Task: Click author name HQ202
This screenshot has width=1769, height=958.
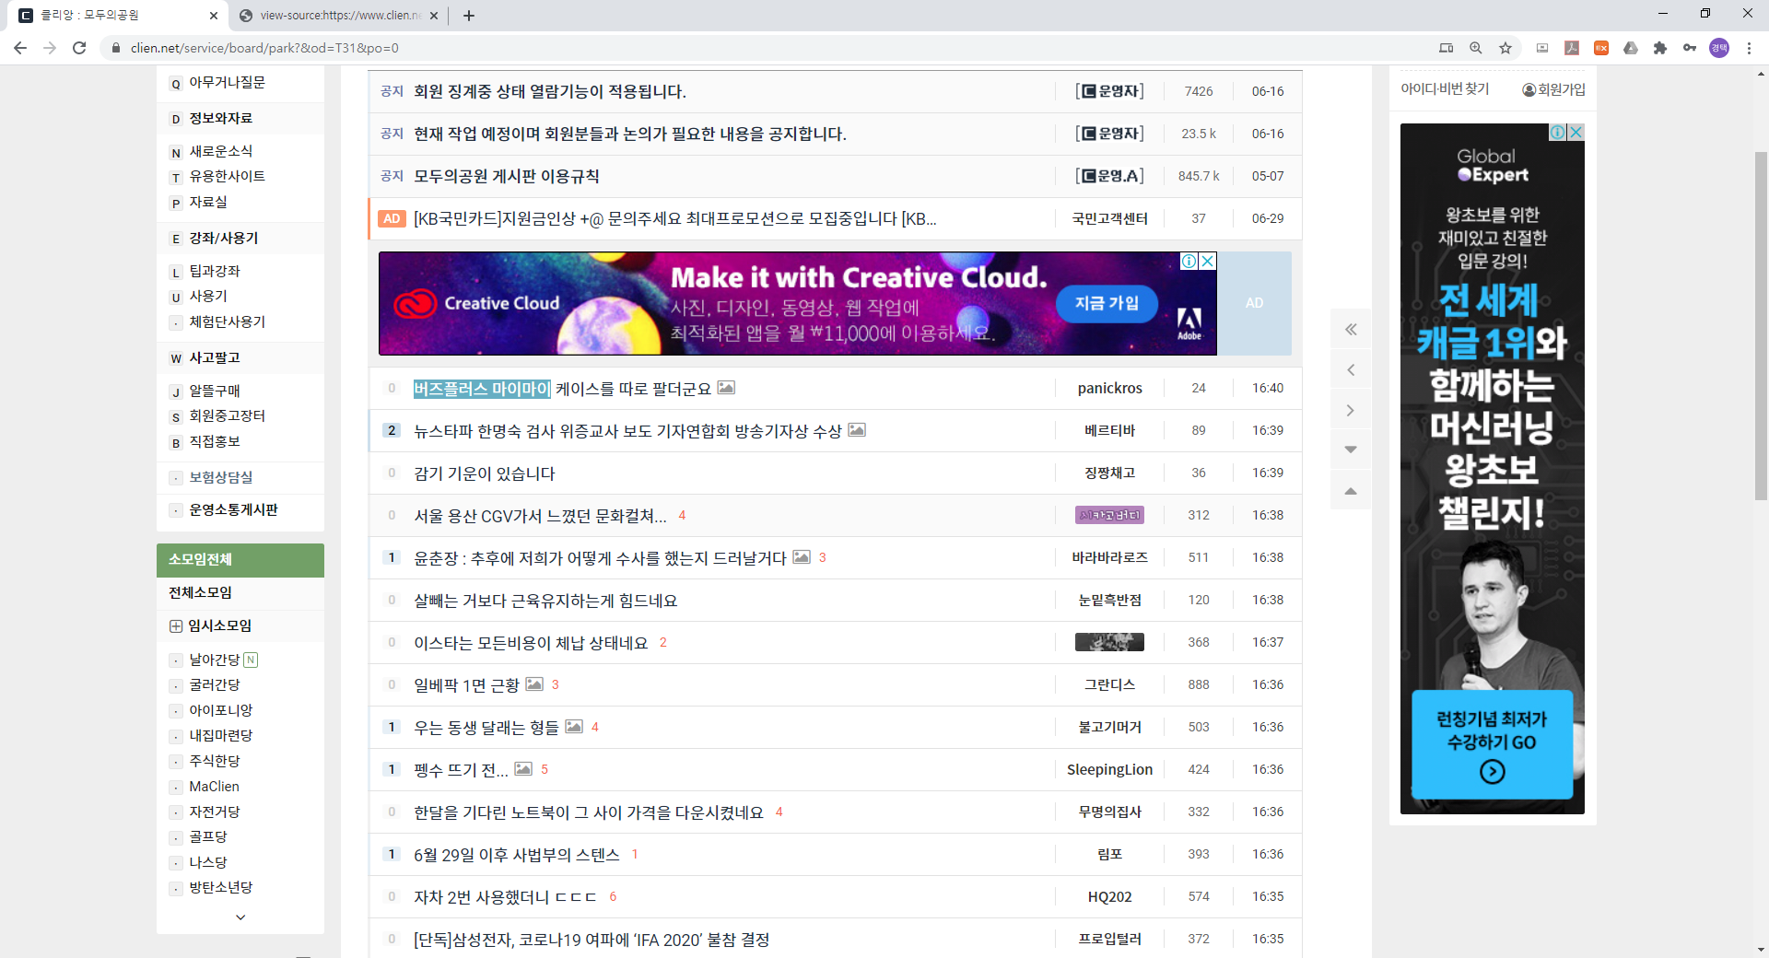Action: click(x=1109, y=897)
